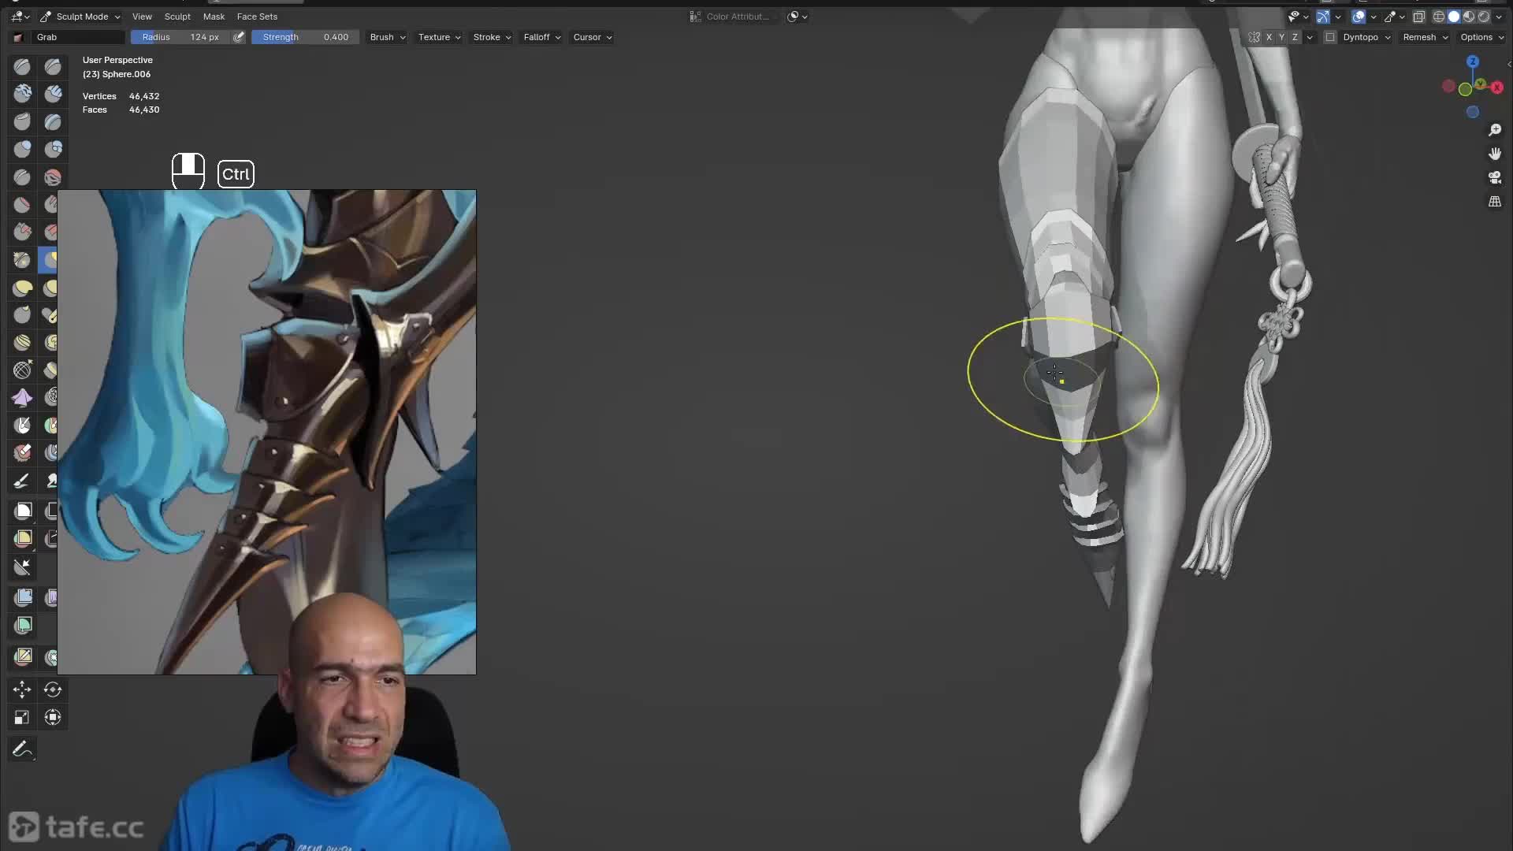Viewport: 1513px width, 851px height.
Task: Open the symmetry options dropdown arrow
Action: [x=1310, y=37]
